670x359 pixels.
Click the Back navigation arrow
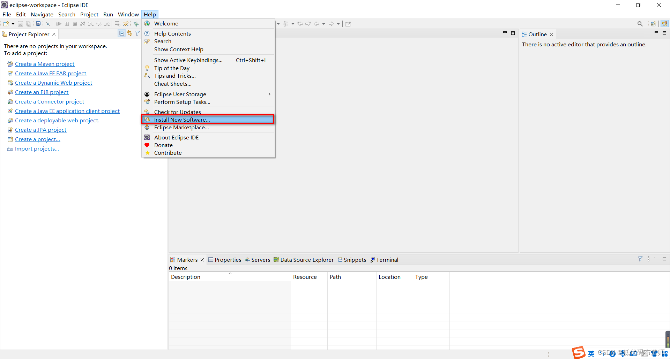click(317, 24)
